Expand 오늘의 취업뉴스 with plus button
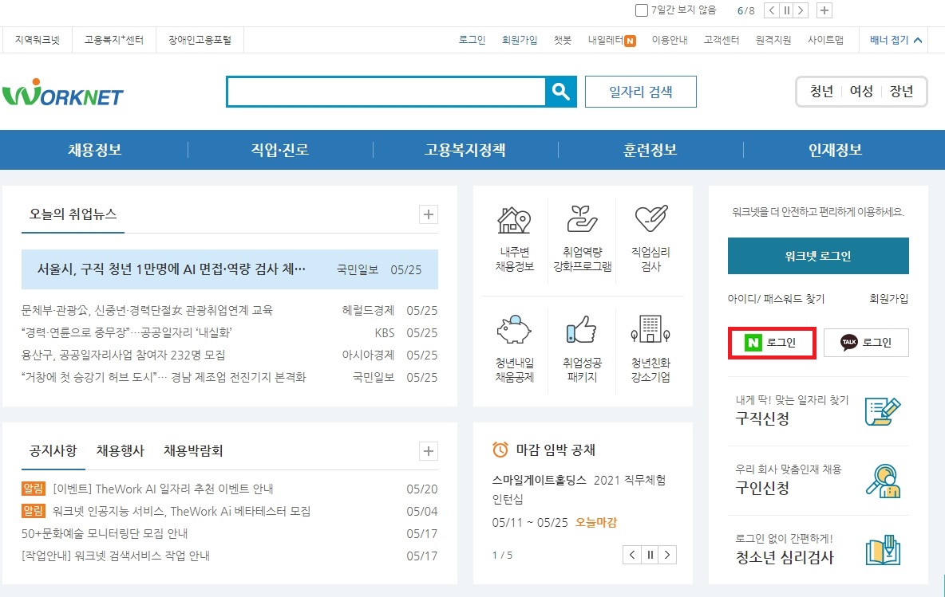The height and width of the screenshot is (597, 945). 429,214
